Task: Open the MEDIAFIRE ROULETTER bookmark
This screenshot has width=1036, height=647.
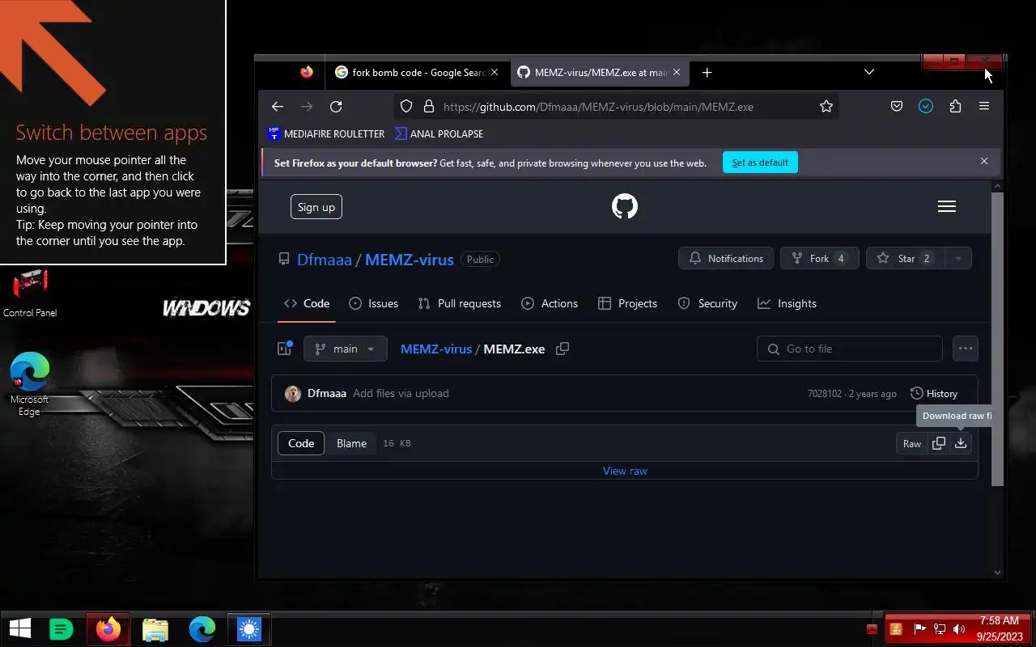Action: point(326,133)
